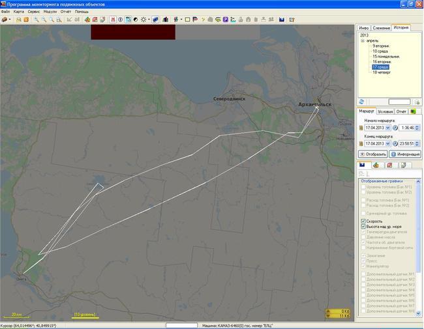
Task: Click the red M icon in toolbar
Action: (x=114, y=20)
